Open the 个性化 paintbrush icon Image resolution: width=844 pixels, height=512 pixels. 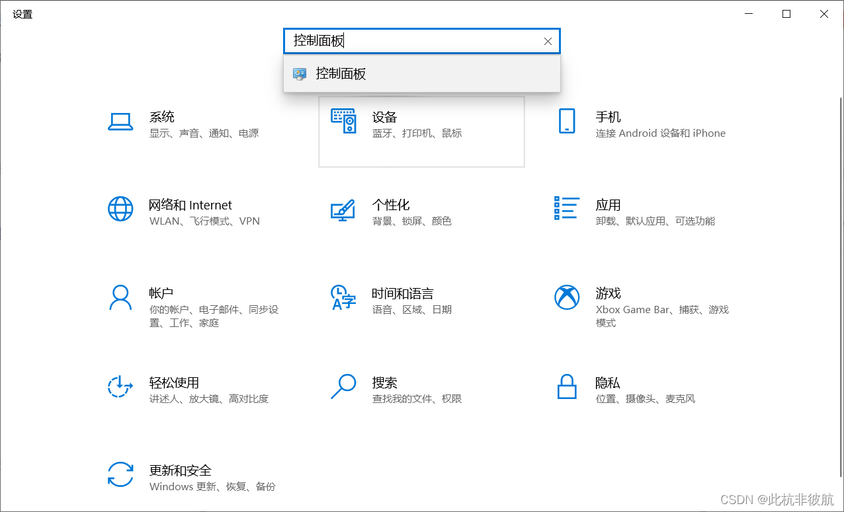click(343, 209)
